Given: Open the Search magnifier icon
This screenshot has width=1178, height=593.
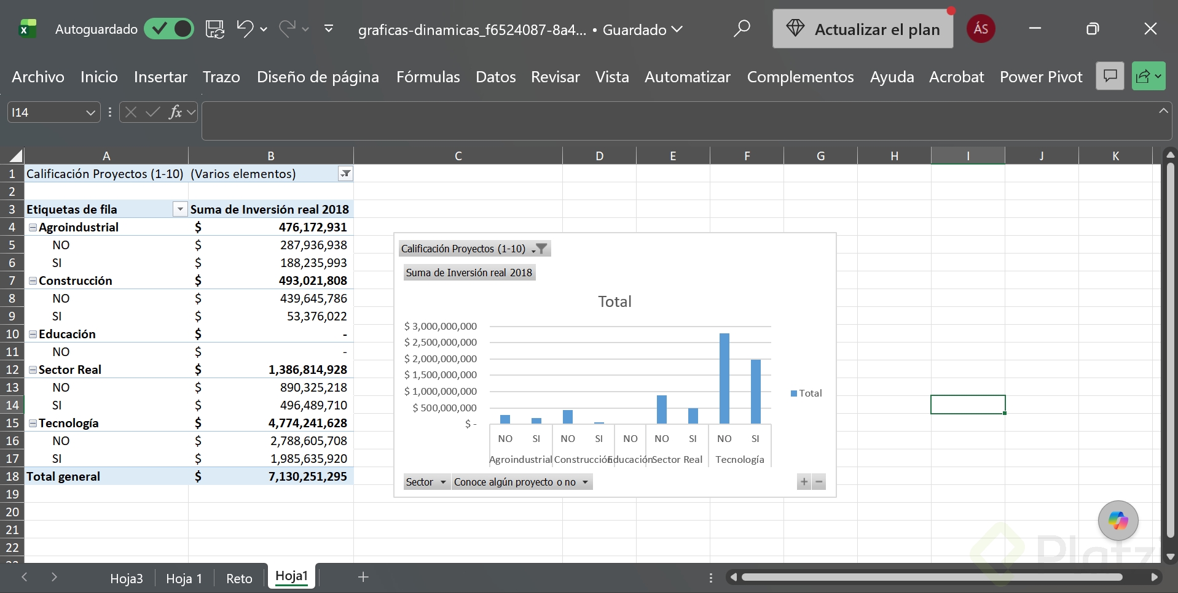Looking at the screenshot, I should click(742, 29).
